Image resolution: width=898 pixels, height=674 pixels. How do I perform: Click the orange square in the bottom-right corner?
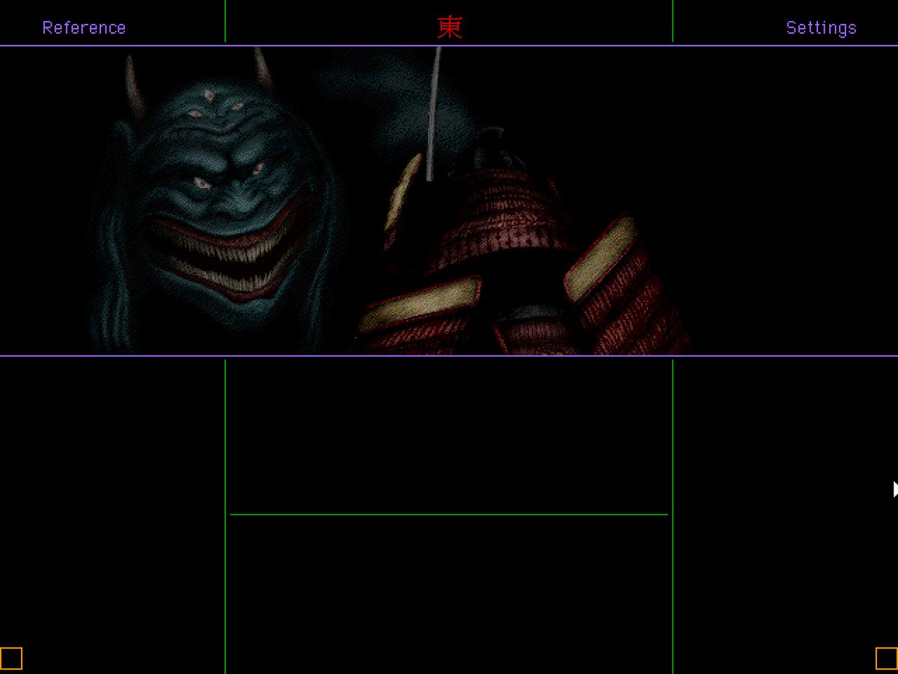click(886, 658)
